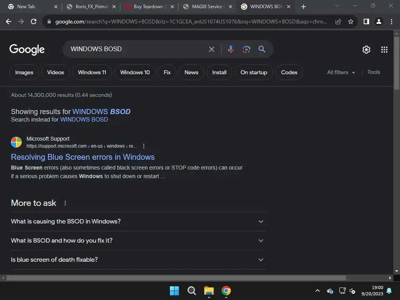Open the search Tools options
Viewport: 400px width, 300px height.
[x=373, y=72]
